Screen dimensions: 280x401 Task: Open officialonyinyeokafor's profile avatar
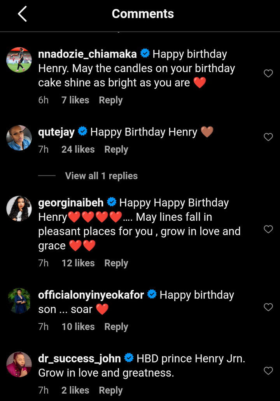[19, 301]
